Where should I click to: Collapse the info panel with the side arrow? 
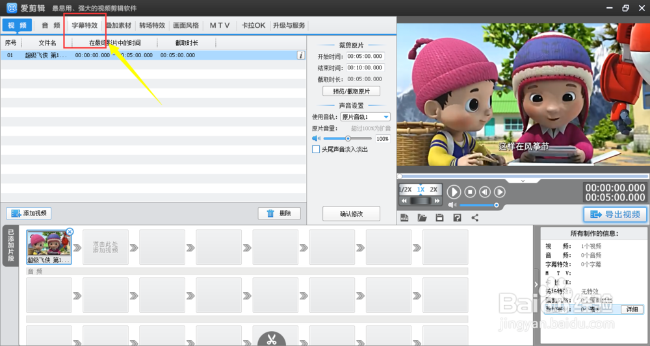click(536, 284)
